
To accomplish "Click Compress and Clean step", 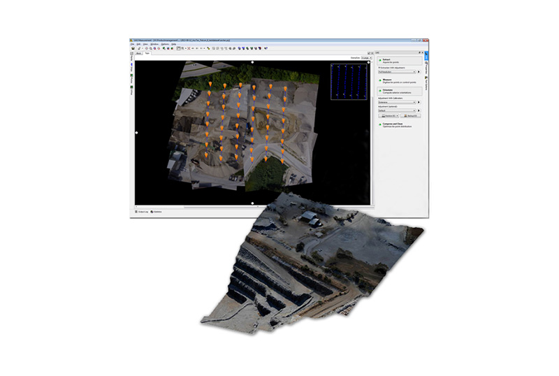I will click(x=391, y=124).
